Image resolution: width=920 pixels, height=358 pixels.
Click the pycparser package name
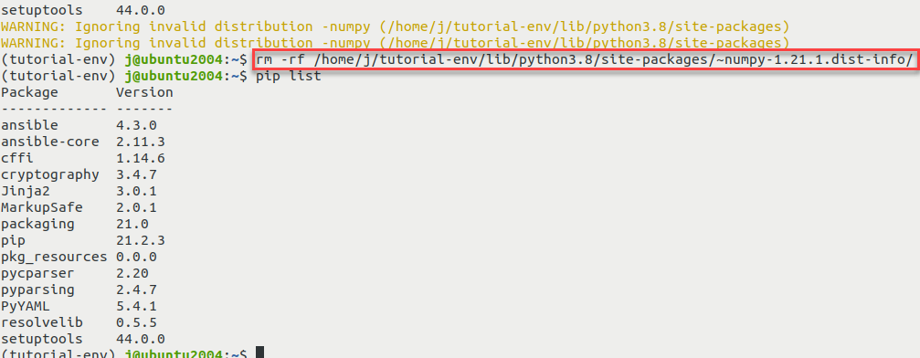(x=37, y=273)
